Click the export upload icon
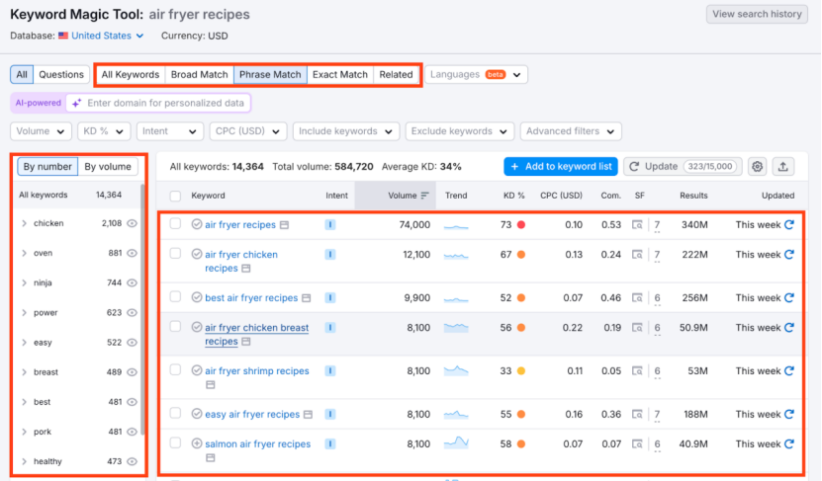Screen dimensions: 822x481 pos(783,167)
